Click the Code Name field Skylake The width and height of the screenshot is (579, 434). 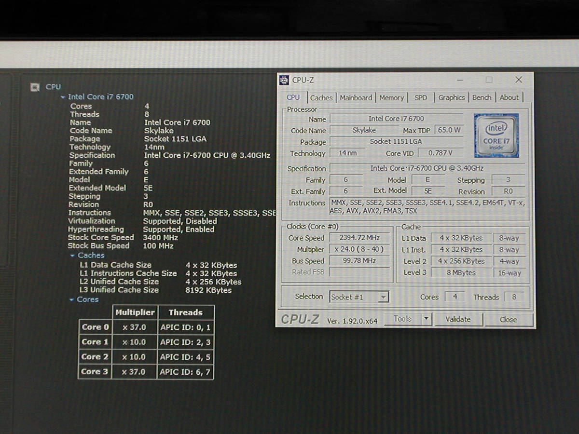point(364,130)
